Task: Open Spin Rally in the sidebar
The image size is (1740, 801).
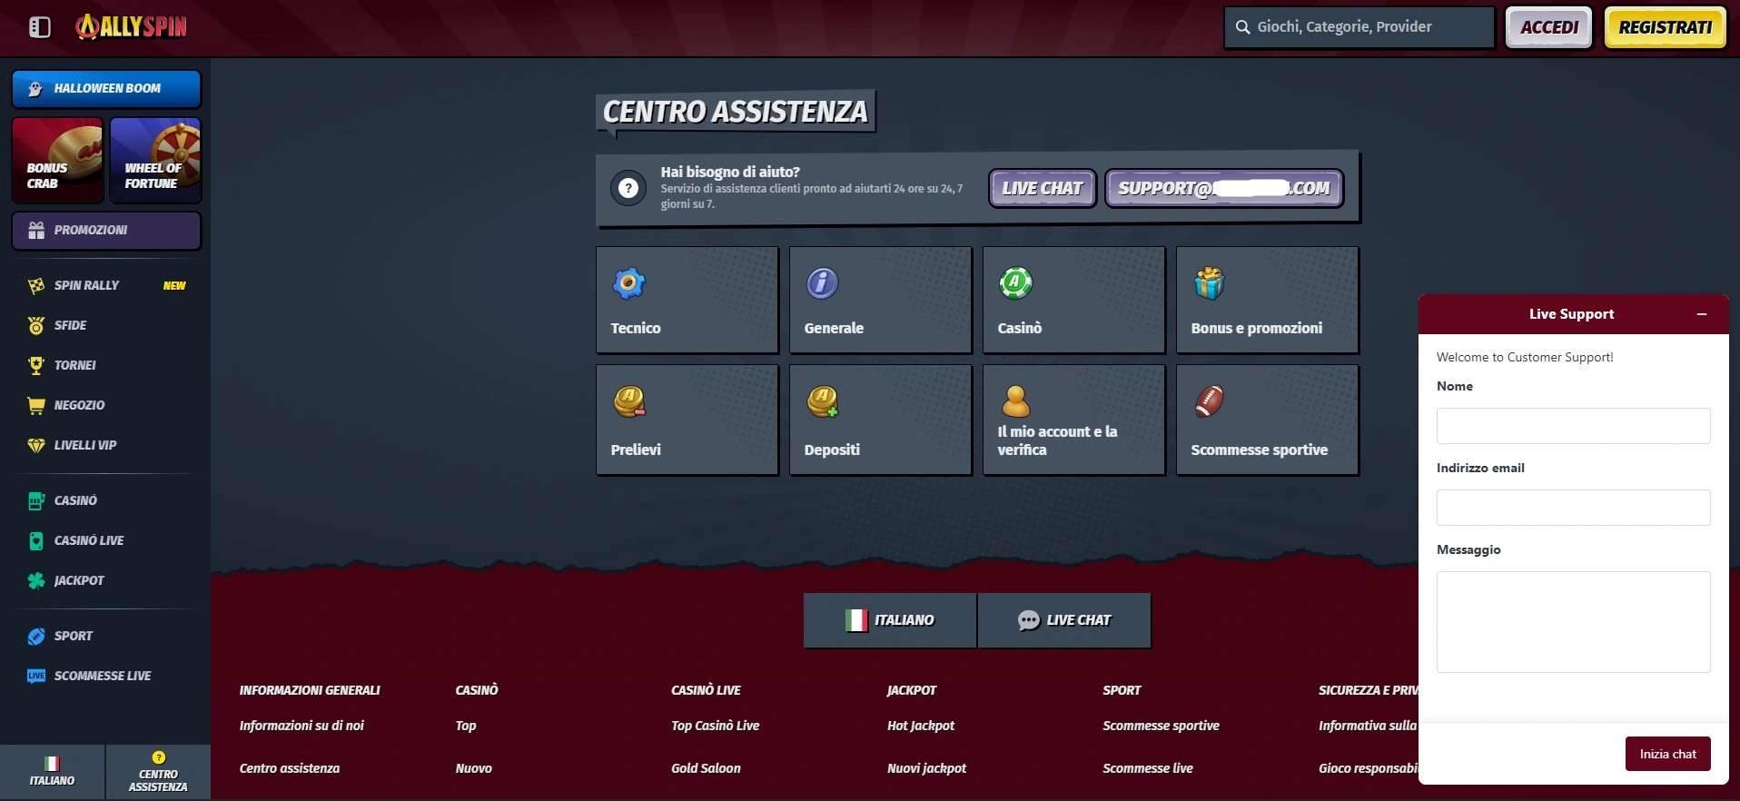Action: click(106, 285)
